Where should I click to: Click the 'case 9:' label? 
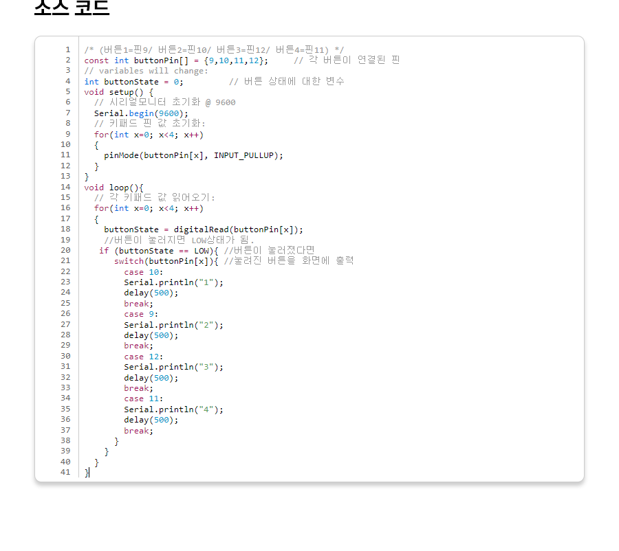tap(141, 314)
